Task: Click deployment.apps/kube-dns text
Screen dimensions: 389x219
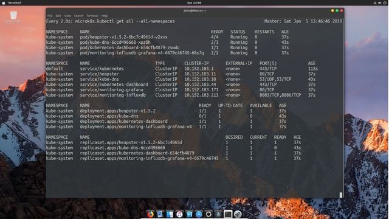Action: click(109, 116)
